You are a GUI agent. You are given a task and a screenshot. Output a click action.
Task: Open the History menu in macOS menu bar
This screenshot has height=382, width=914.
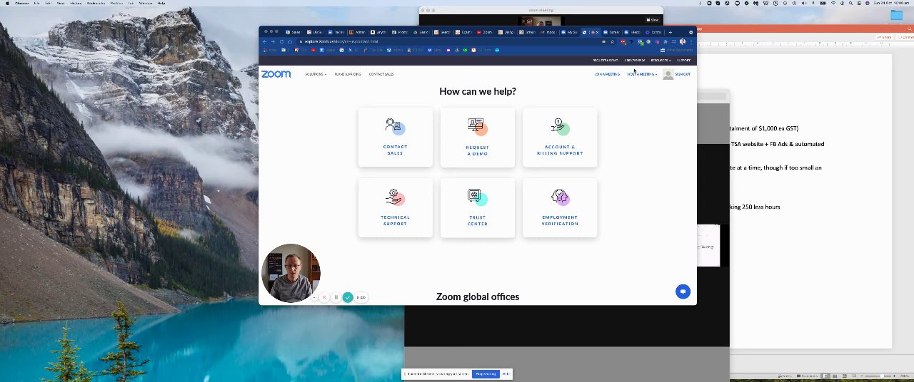coord(75,3)
